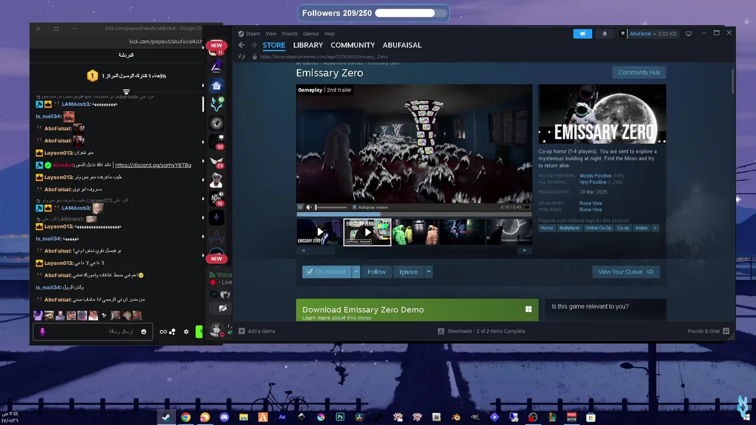The image size is (756, 425).
Task: Open the STORE tab
Action: coord(274,45)
